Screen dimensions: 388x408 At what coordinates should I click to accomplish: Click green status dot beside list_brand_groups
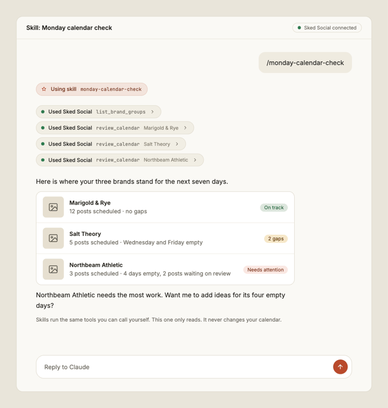[43, 112]
